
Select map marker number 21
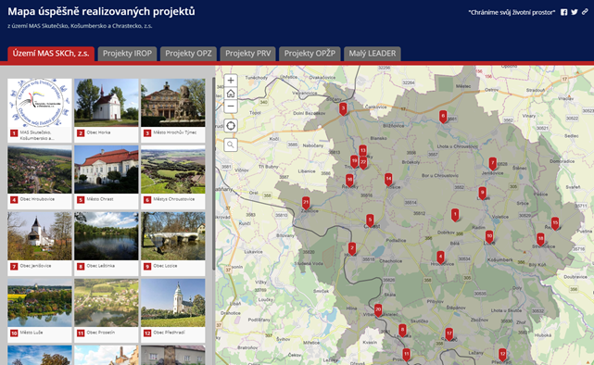tap(306, 203)
